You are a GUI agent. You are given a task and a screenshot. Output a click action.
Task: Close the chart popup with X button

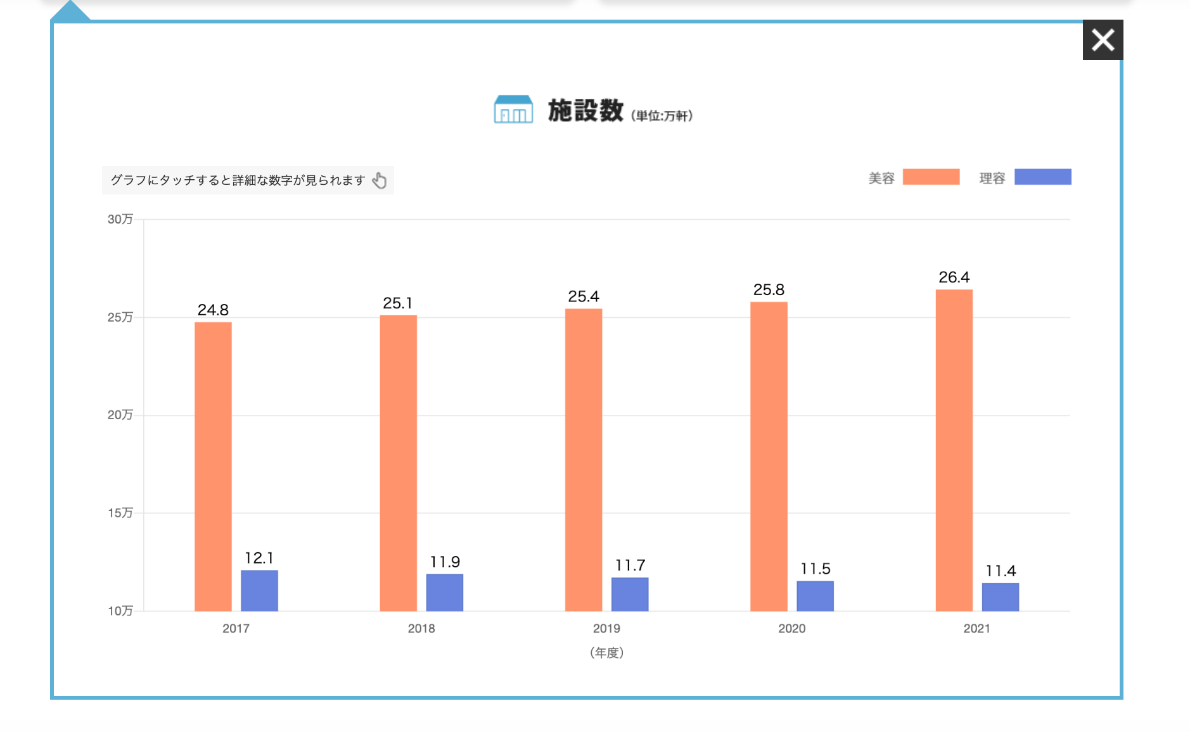click(x=1103, y=40)
